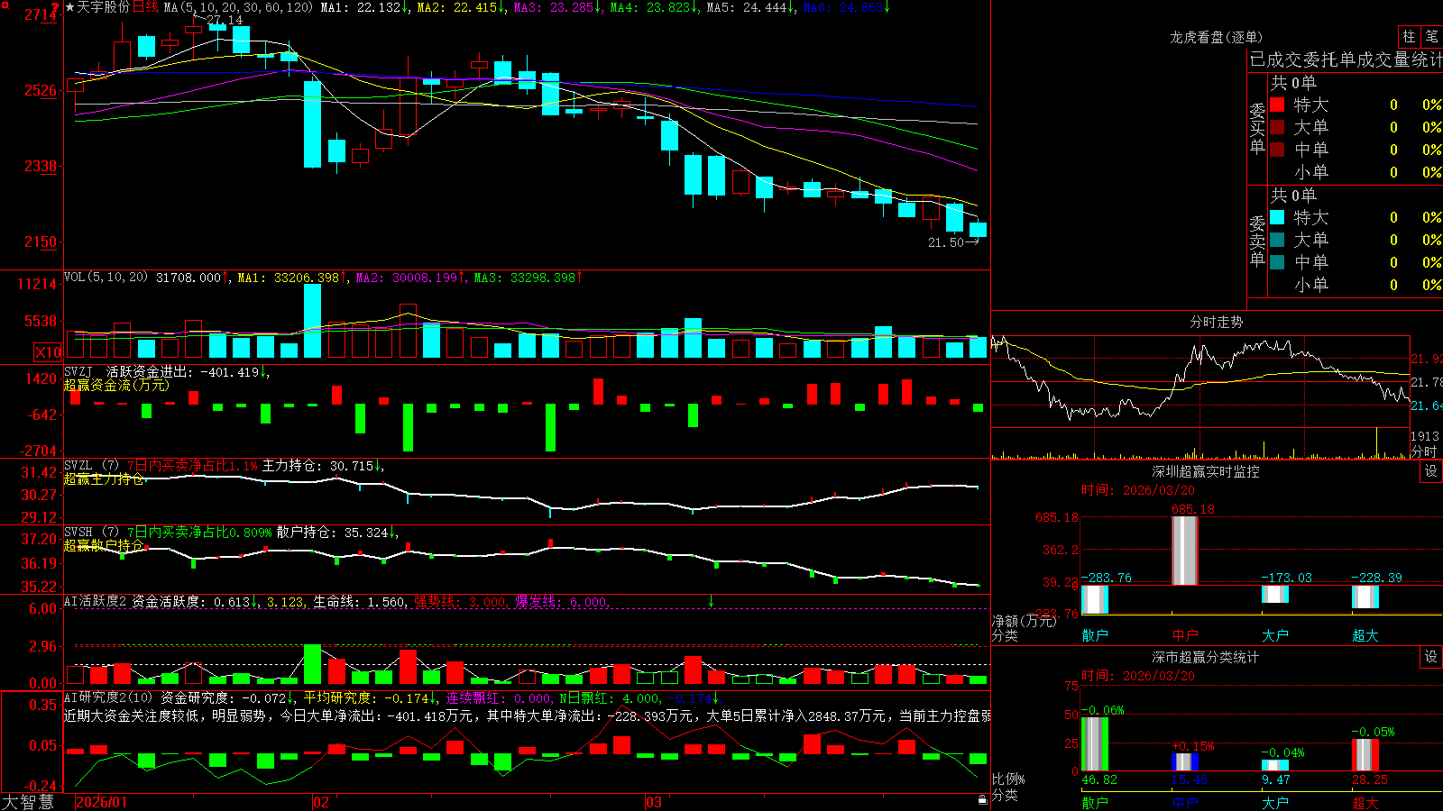Click the 分时走势 panel title
Viewport: 1443px width, 811px height.
pos(1216,322)
